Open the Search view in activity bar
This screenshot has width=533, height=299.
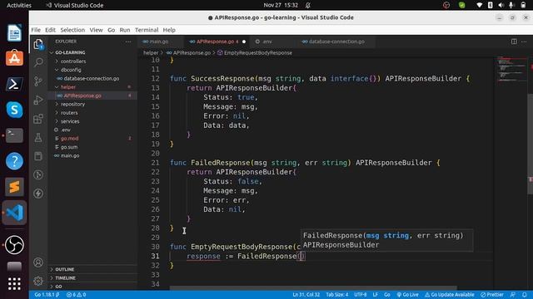(38, 62)
